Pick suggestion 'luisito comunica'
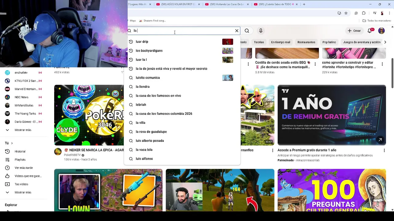394x221 pixels. pyautogui.click(x=182, y=78)
